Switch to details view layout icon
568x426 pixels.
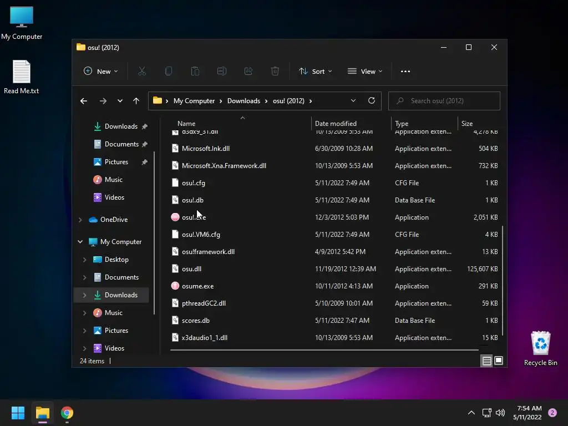click(487, 361)
